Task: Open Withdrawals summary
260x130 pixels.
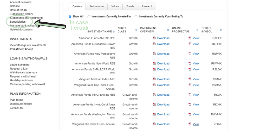Action: 23,73
